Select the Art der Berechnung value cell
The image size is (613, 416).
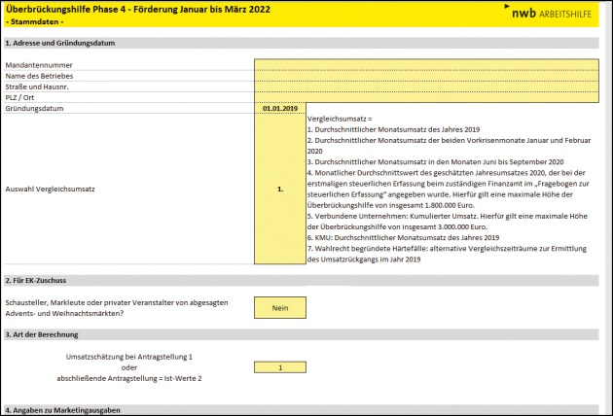pyautogui.click(x=279, y=367)
